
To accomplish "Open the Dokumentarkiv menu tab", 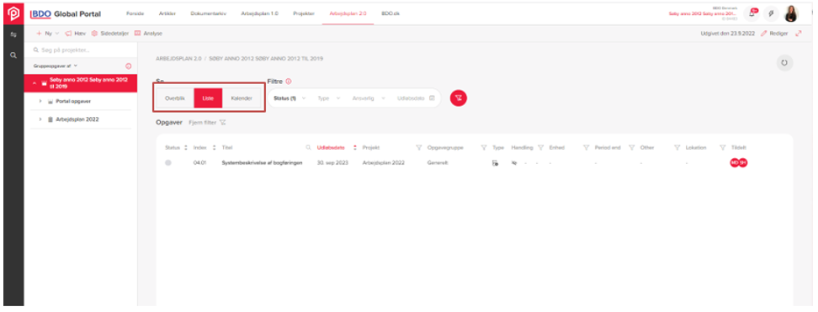I will click(x=208, y=13).
